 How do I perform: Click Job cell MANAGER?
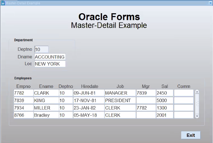click(120, 93)
